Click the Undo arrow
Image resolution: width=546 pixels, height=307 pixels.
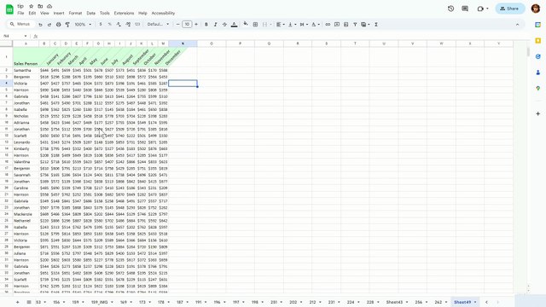(40, 25)
